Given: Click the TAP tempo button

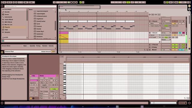Looking at the screenshot, I should (x=4, y=2).
